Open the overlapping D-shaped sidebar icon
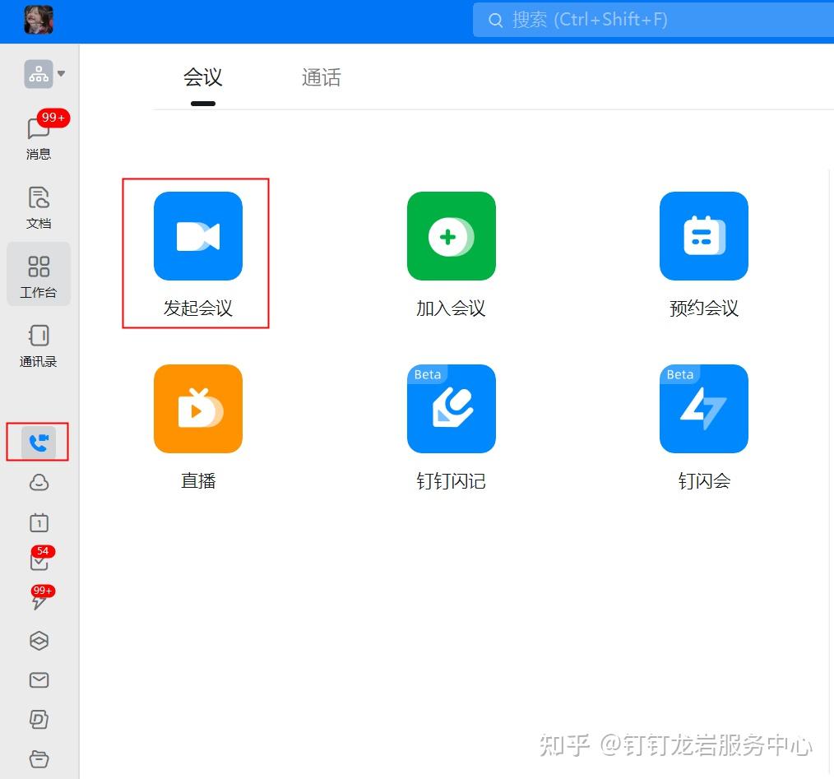Viewport: 834px width, 779px height. click(x=39, y=720)
